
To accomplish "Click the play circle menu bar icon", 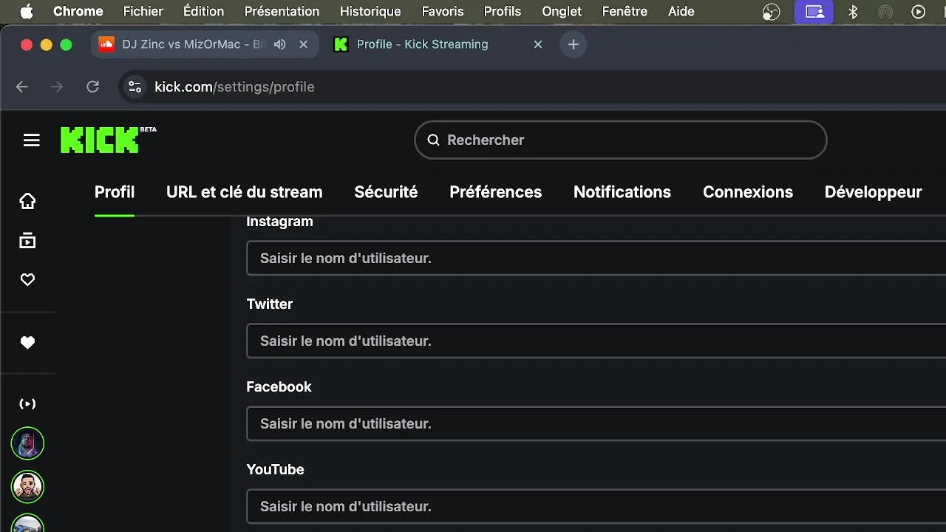I will [x=919, y=11].
